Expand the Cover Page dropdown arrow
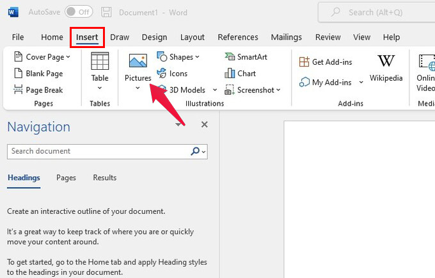435x278 pixels. pyautogui.click(x=68, y=57)
